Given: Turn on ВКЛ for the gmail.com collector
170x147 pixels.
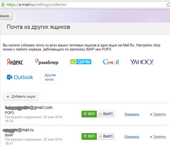Looking at the screenshot, I should point(89,114).
